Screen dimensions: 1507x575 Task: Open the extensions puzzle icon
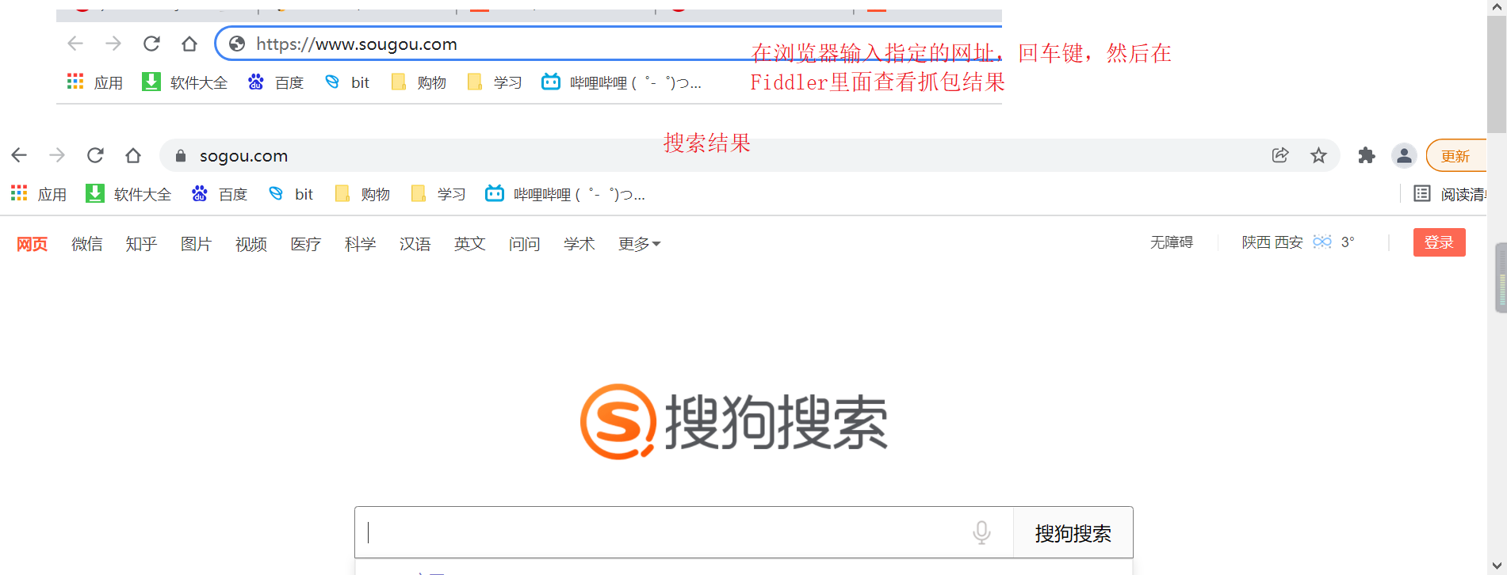pos(1366,155)
